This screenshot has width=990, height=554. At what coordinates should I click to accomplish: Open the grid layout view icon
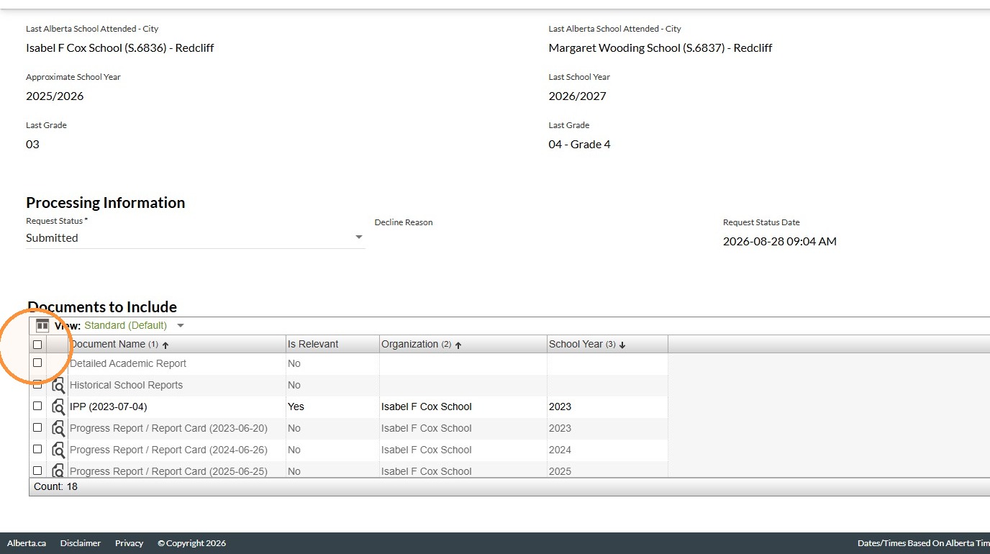pyautogui.click(x=42, y=325)
